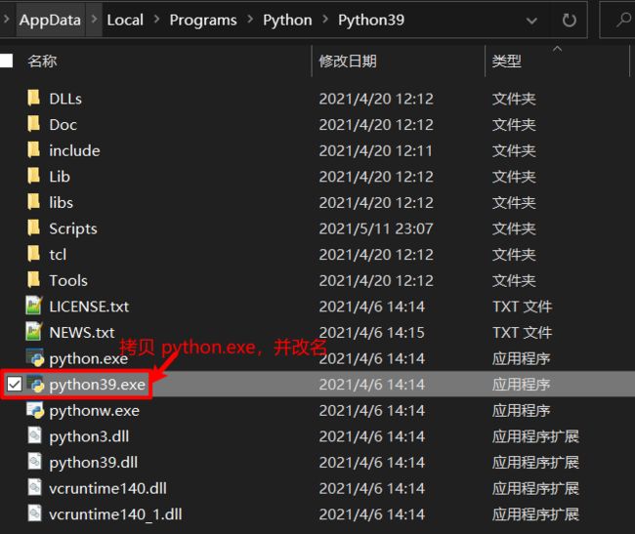Click 文件夹 type of Tools row

[x=514, y=280]
